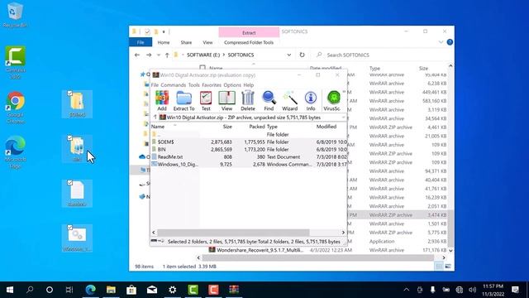Toggle the checkbox on the second desktop folder
The height and width of the screenshot is (298, 529).
click(x=69, y=138)
